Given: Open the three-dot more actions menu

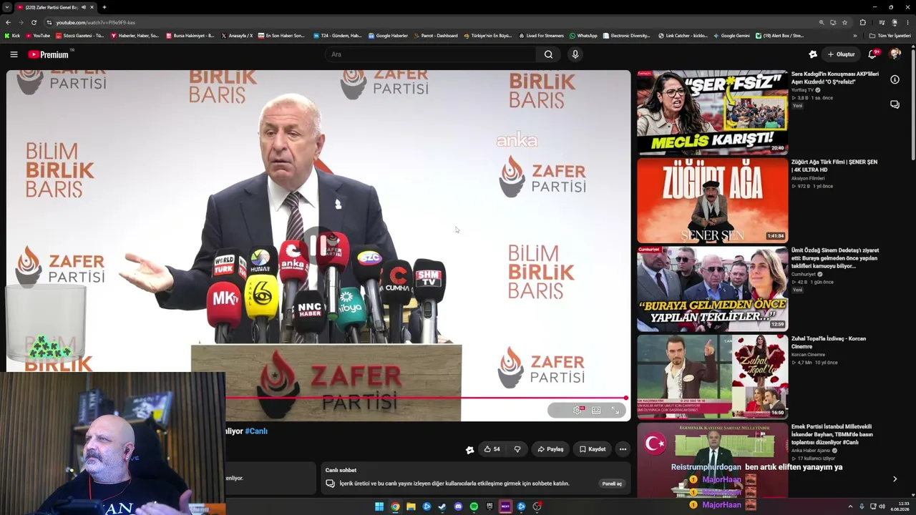Looking at the screenshot, I should click(623, 449).
